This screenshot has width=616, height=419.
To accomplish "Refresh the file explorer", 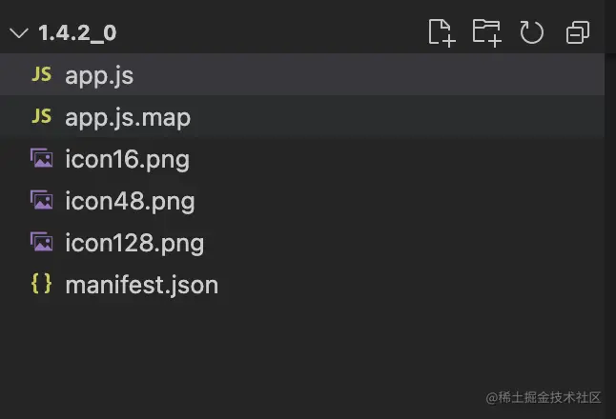I will [x=531, y=32].
